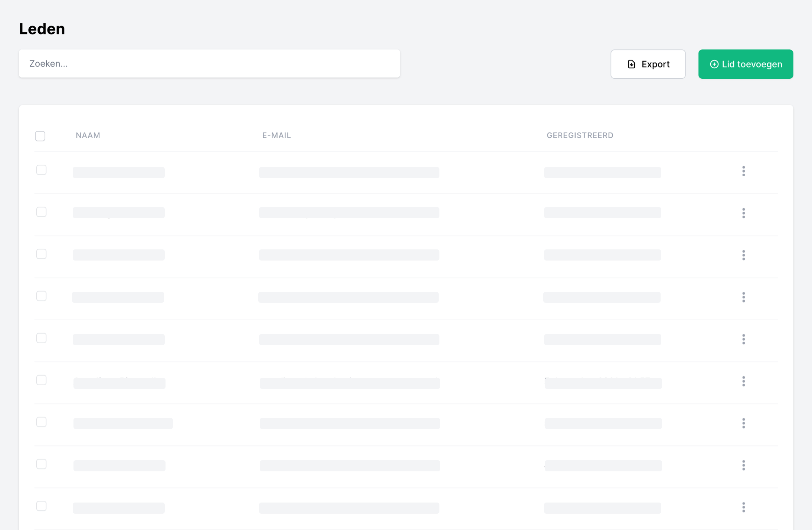
Task: Open the ninth row's three-dot menu
Action: click(x=743, y=507)
